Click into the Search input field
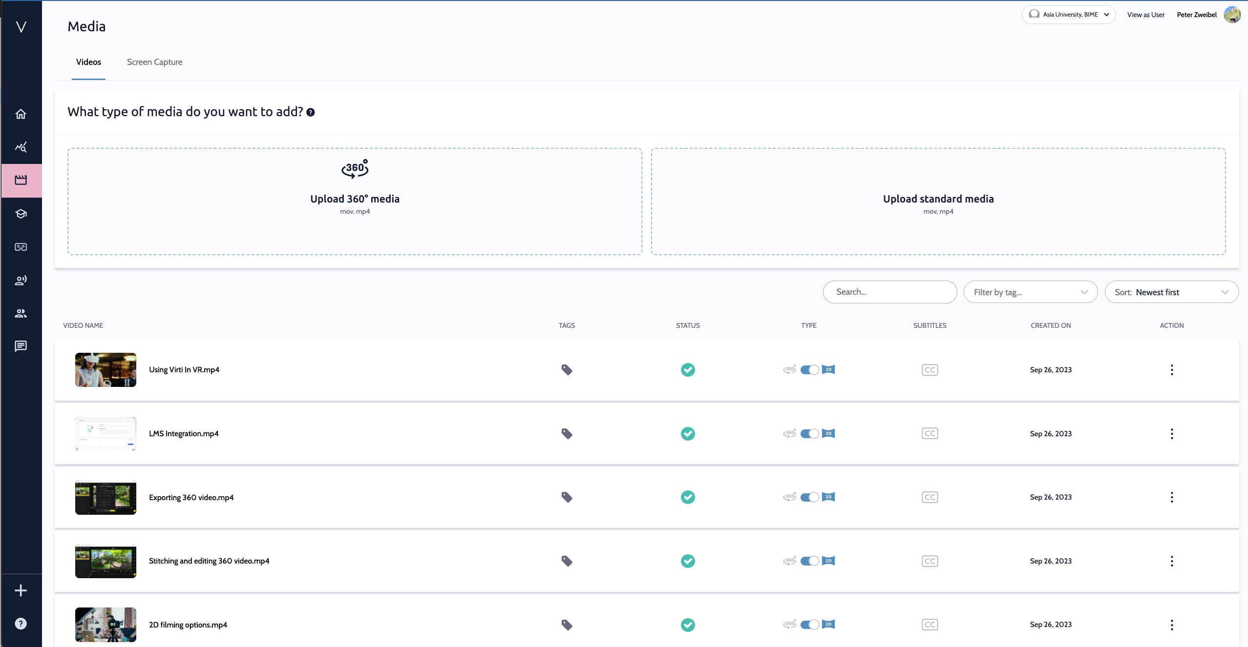This screenshot has height=647, width=1248. (x=889, y=292)
